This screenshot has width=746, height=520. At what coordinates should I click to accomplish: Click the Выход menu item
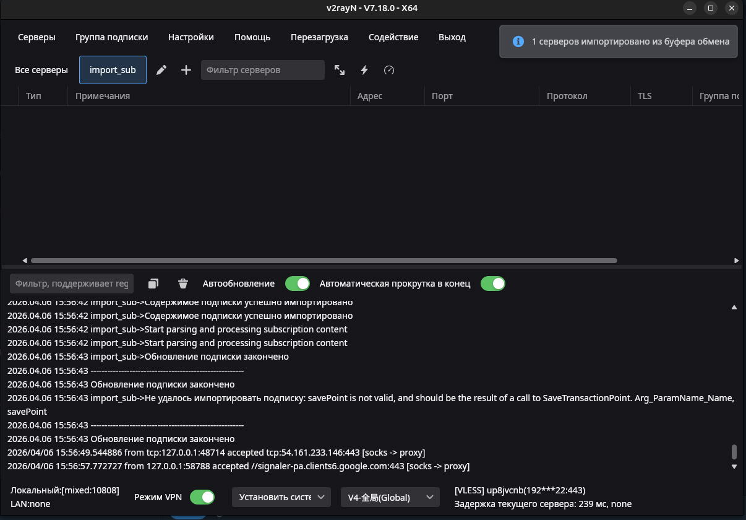452,37
